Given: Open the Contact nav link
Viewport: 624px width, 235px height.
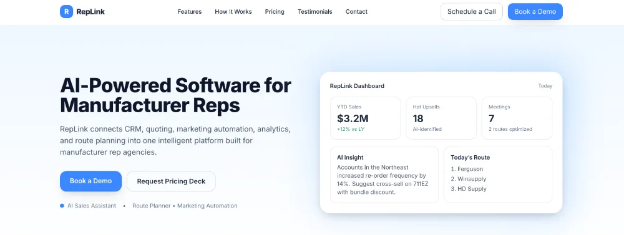Looking at the screenshot, I should tap(356, 12).
